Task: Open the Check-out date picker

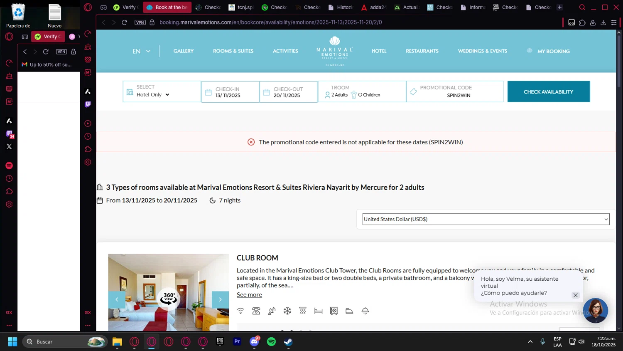Action: tap(289, 92)
